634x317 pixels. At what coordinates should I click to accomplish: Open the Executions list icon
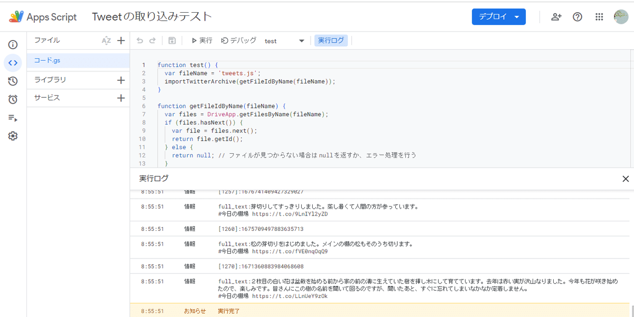[x=13, y=118]
